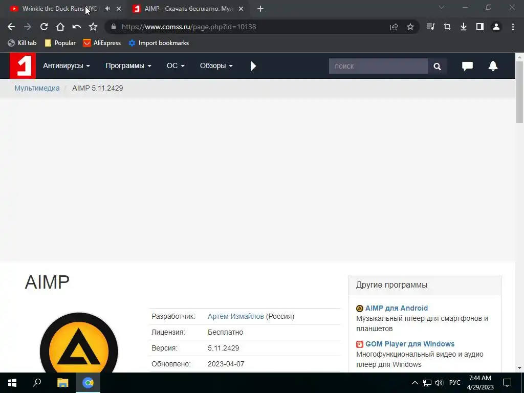Switch to Wrinkle the Duck YouTube tab

pos(59,9)
